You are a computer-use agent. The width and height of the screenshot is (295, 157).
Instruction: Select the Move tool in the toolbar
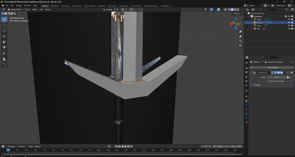4,31
